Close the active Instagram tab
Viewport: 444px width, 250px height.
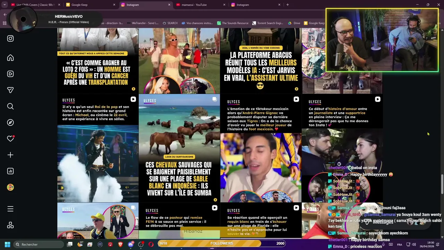pyautogui.click(x=169, y=5)
